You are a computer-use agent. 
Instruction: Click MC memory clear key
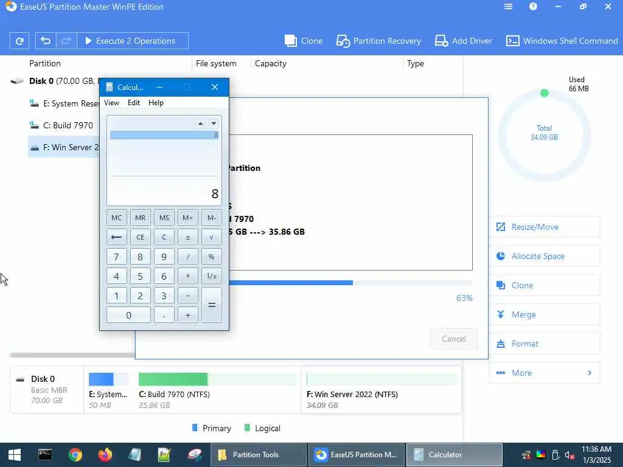coord(116,218)
